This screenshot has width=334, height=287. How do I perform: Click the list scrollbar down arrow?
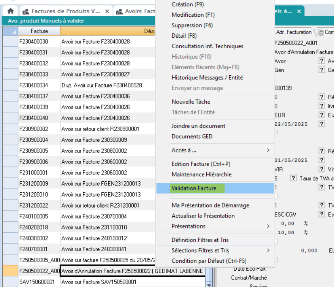coord(209,284)
